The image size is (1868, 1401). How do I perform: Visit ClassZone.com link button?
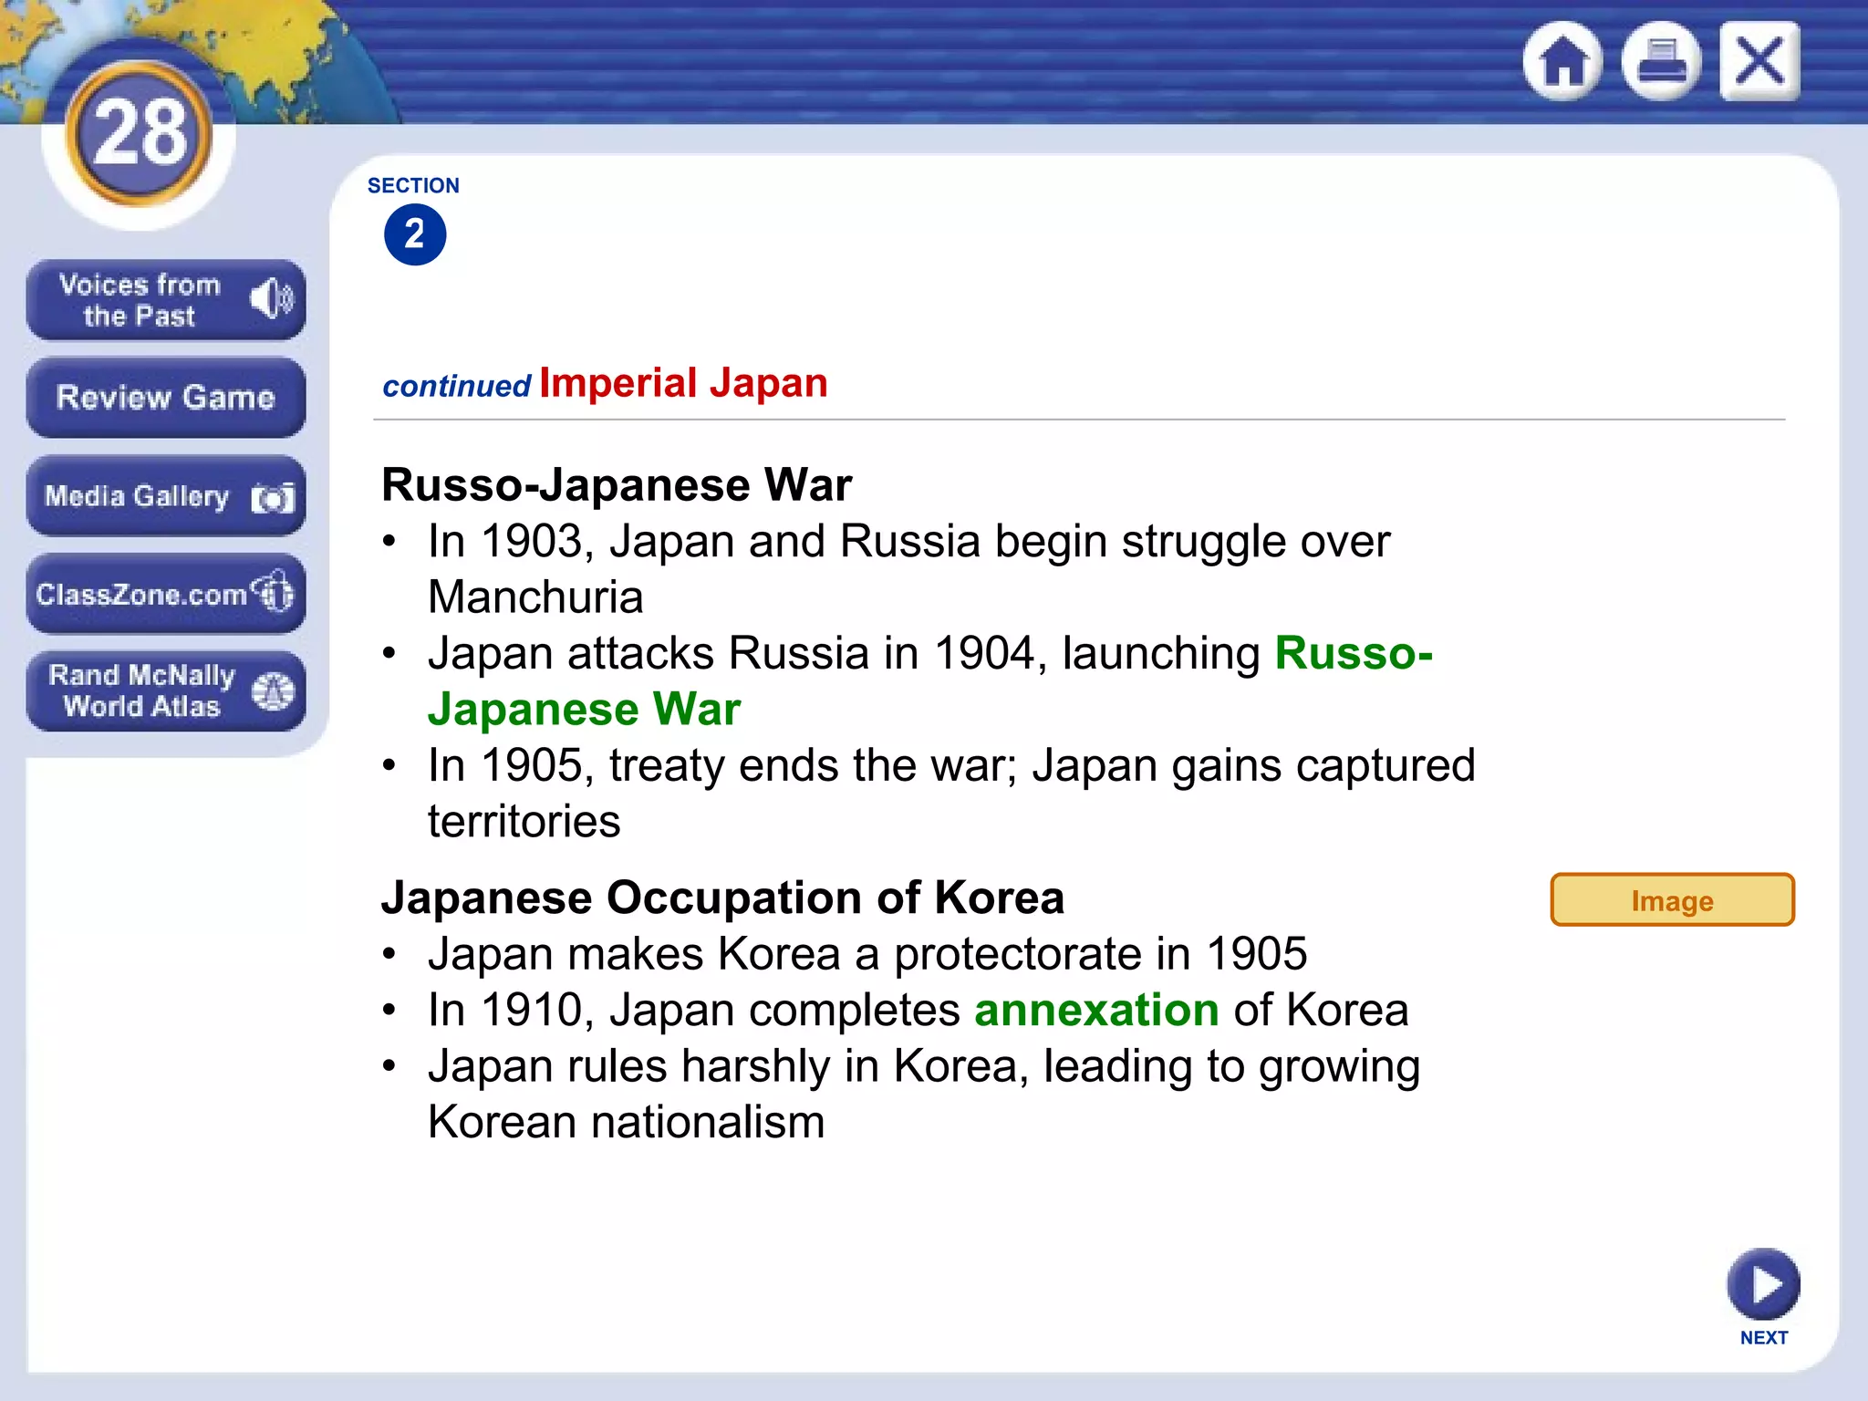tap(141, 595)
